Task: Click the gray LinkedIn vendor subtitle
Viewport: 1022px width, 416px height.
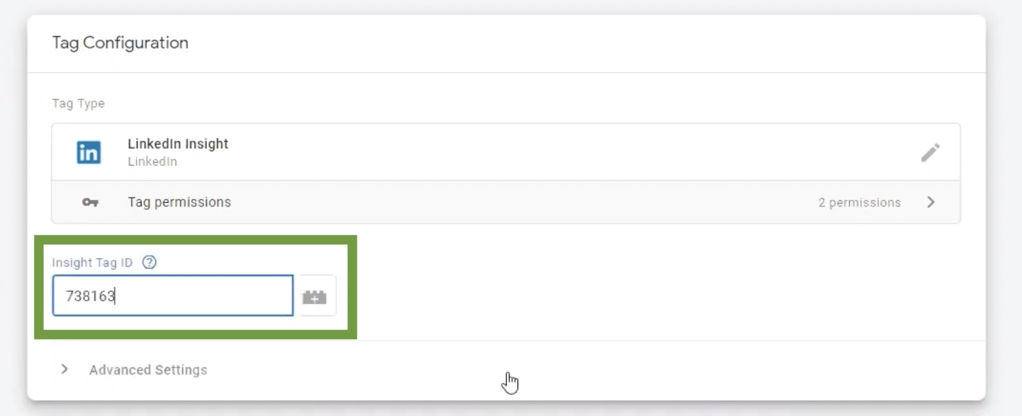Action: point(152,162)
